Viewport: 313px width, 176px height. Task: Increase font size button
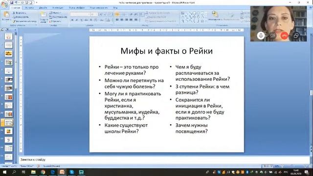(101, 14)
